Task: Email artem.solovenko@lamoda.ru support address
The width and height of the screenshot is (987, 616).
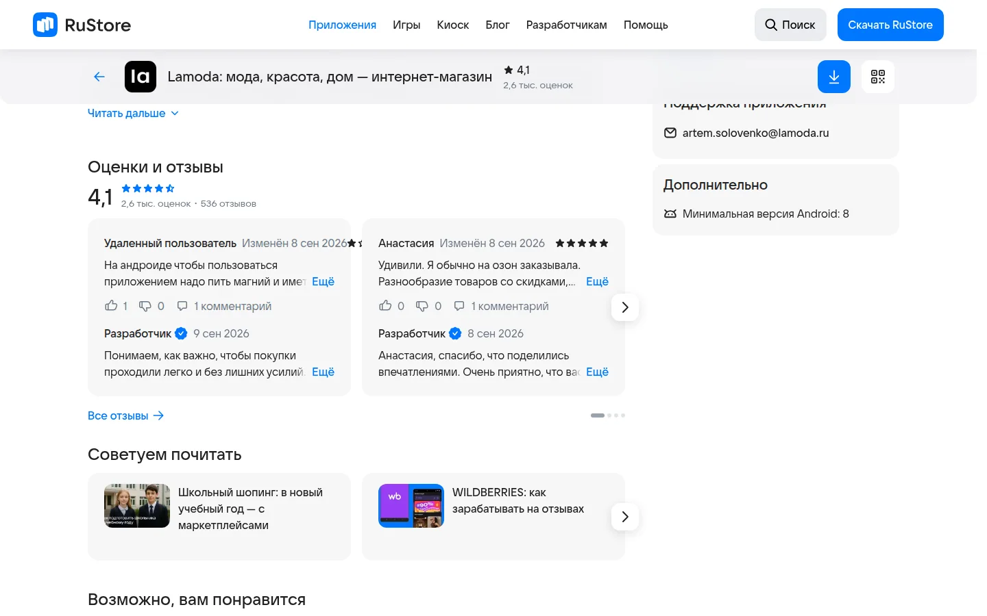Action: 755,133
